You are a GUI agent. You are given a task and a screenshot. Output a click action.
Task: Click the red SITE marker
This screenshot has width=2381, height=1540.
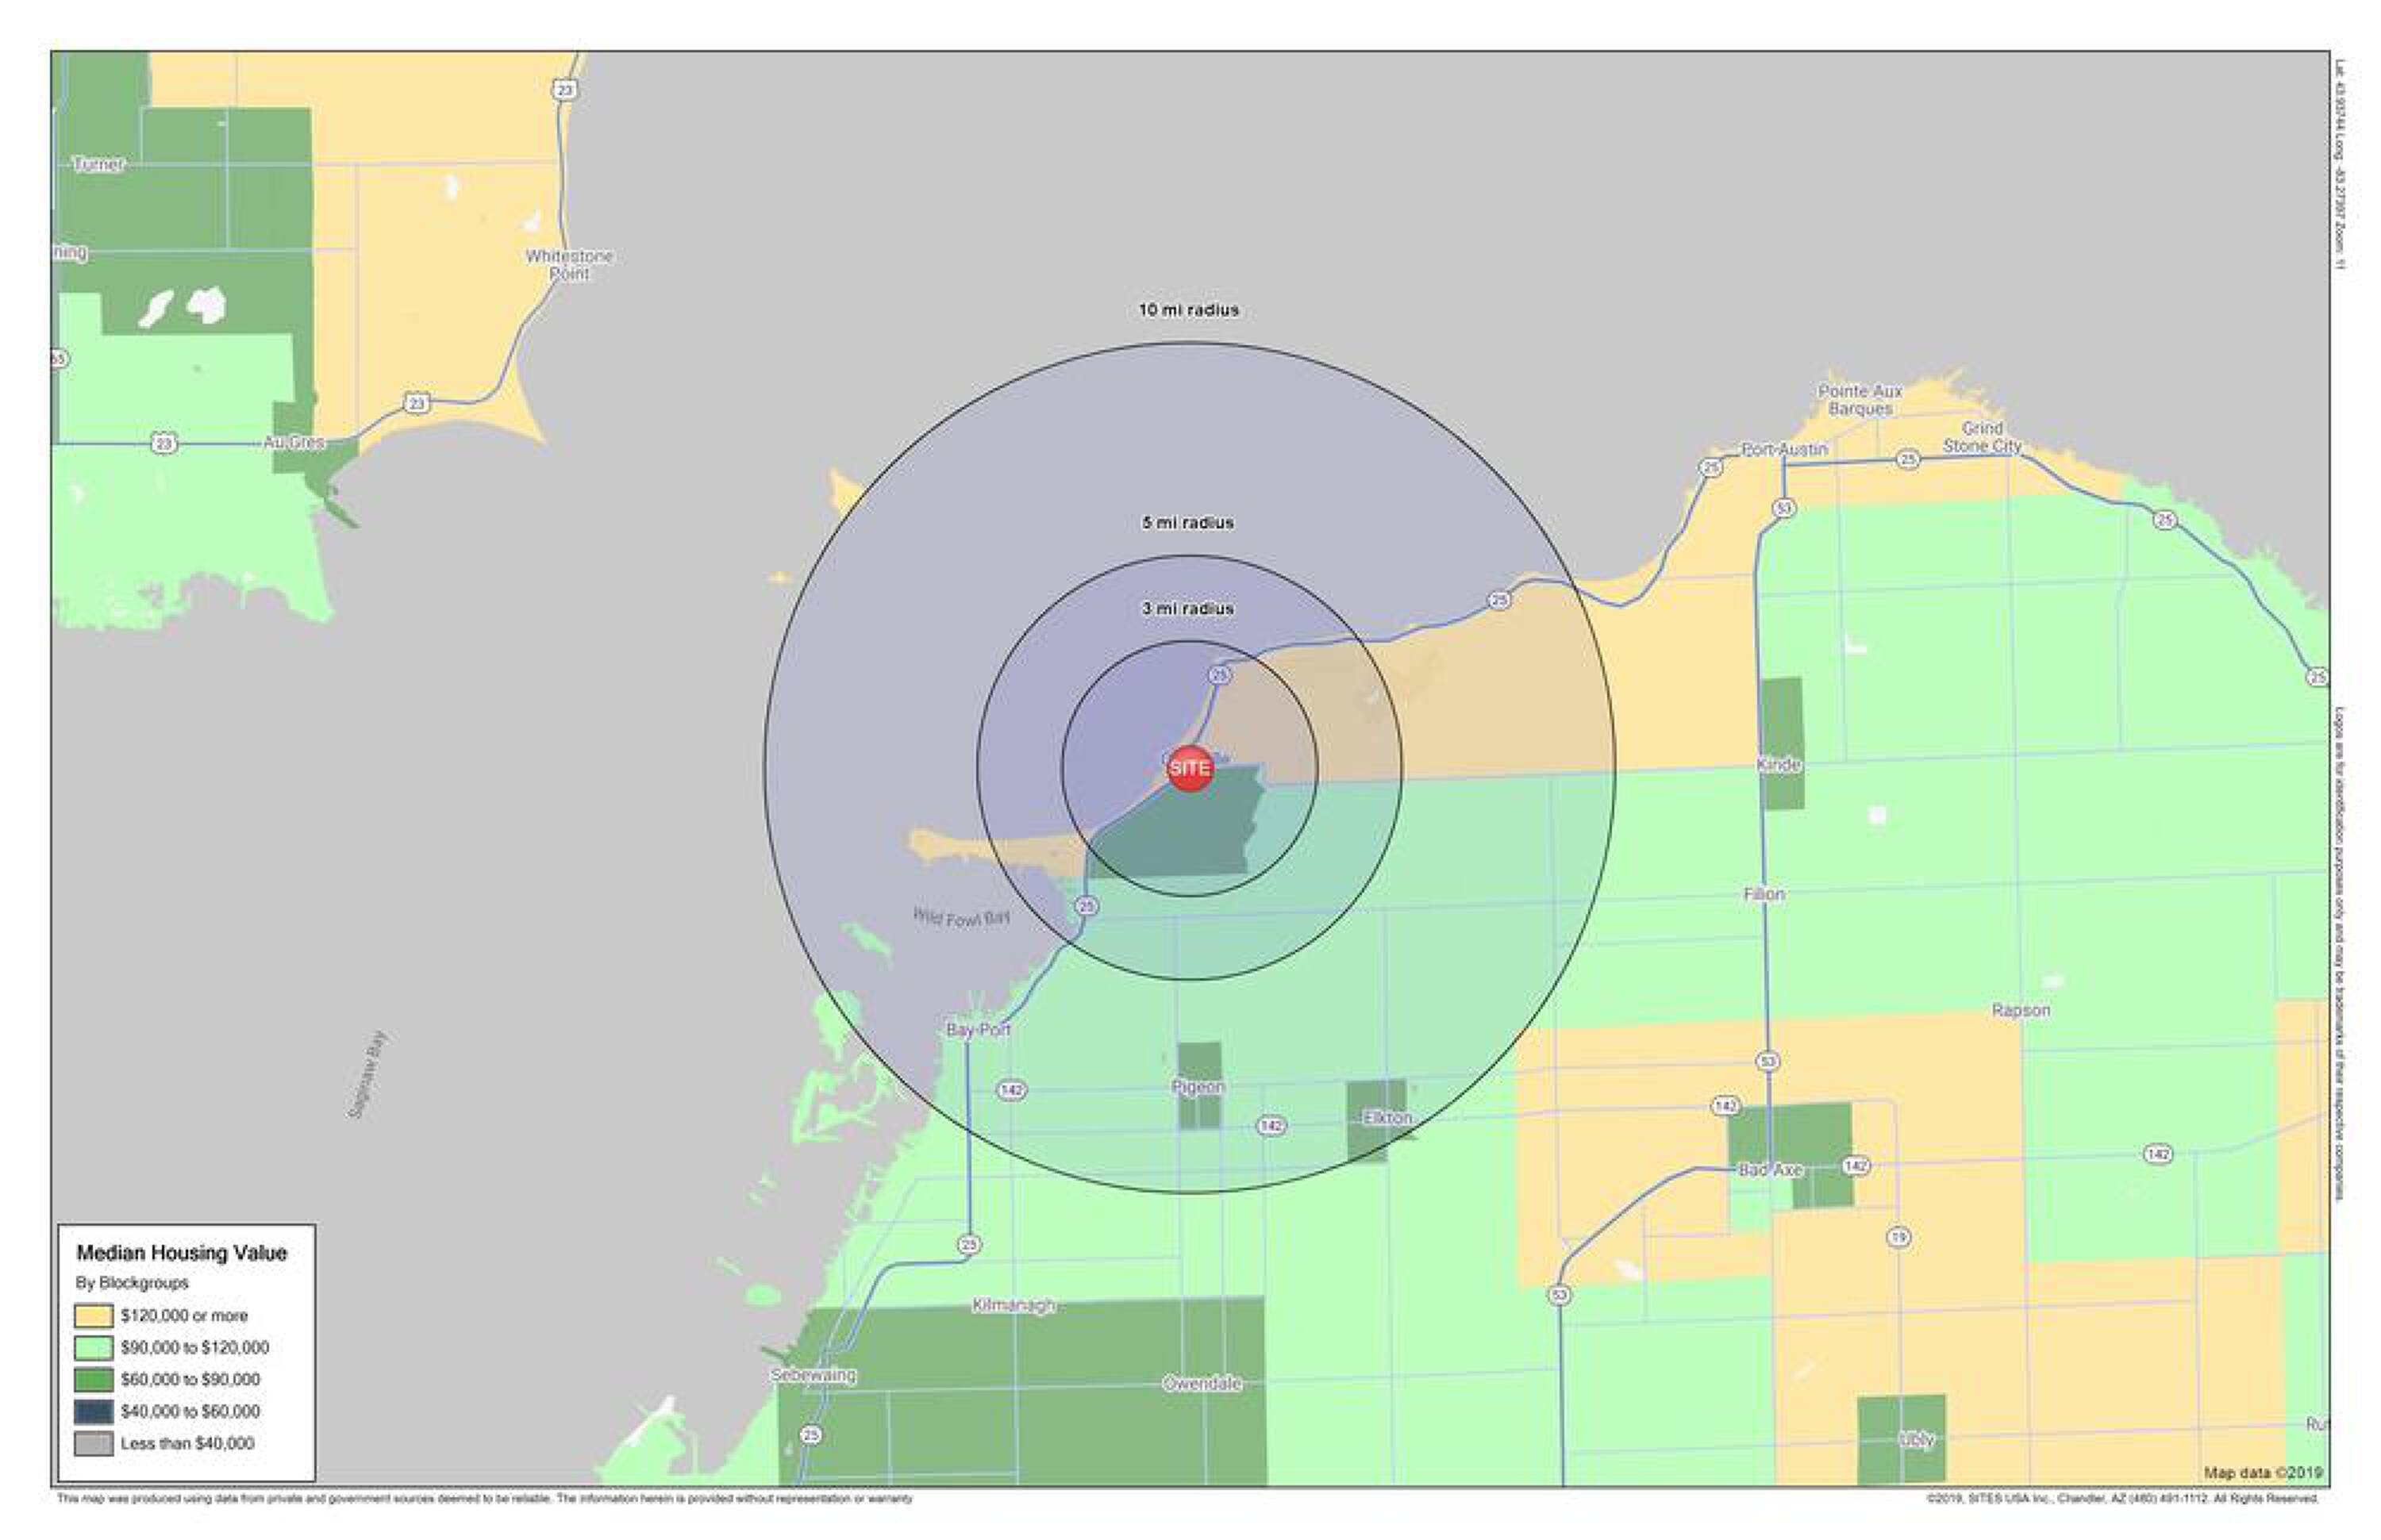[x=1190, y=768]
